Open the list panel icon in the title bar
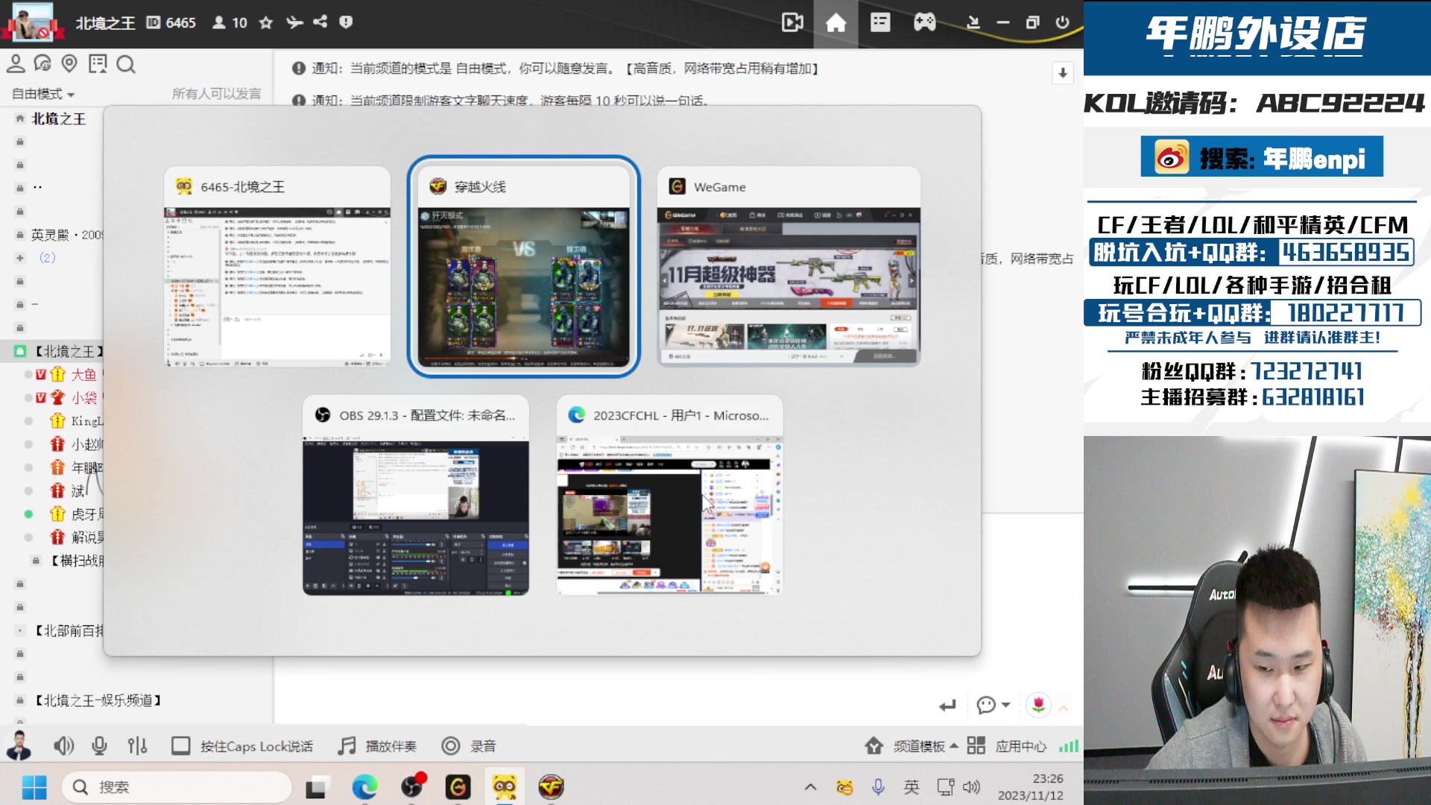The height and width of the screenshot is (805, 1431). (x=880, y=22)
